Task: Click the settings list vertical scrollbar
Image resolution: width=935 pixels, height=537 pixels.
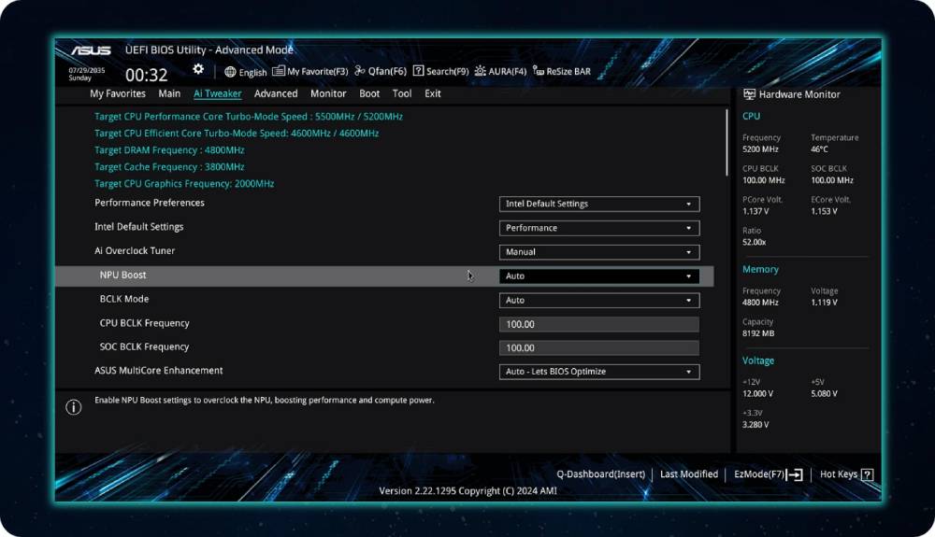Action: pyautogui.click(x=726, y=143)
